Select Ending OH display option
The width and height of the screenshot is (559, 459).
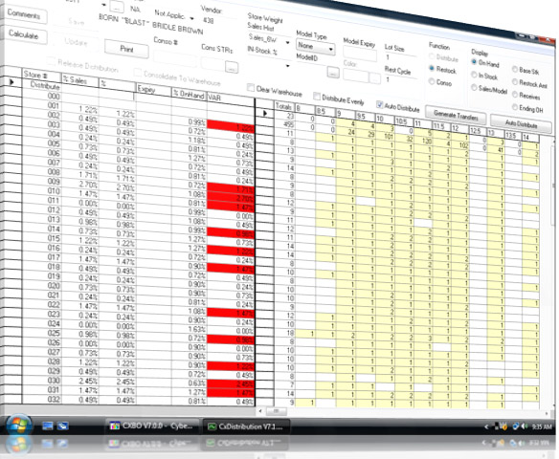coord(515,107)
